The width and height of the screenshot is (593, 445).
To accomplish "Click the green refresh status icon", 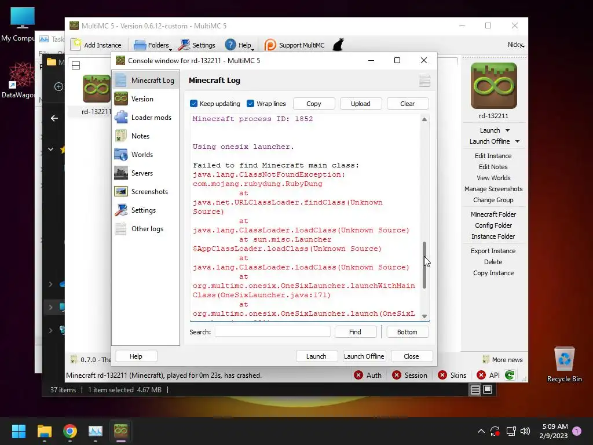I will 510,375.
